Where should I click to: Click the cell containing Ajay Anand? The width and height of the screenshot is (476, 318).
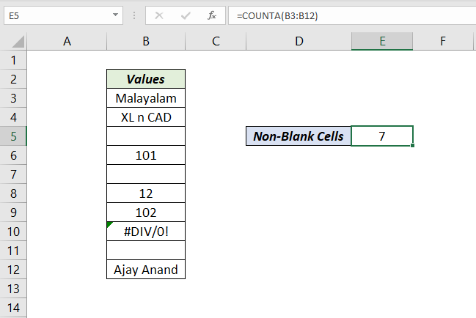(x=146, y=269)
